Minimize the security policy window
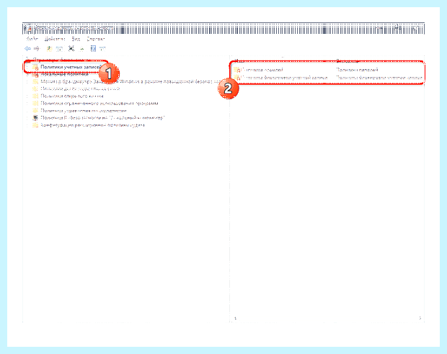Image resolution: width=447 pixels, height=354 pixels. tap(380, 28)
